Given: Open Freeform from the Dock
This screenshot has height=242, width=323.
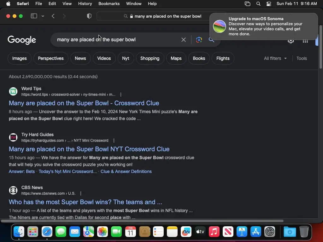Looking at the screenshot, I should (186, 232).
